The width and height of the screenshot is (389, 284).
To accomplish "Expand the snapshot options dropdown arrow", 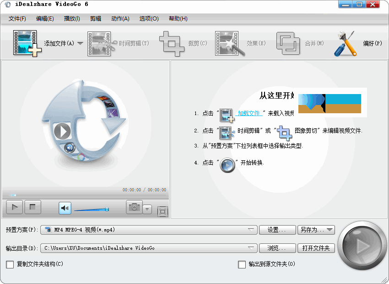I will click(x=147, y=209).
